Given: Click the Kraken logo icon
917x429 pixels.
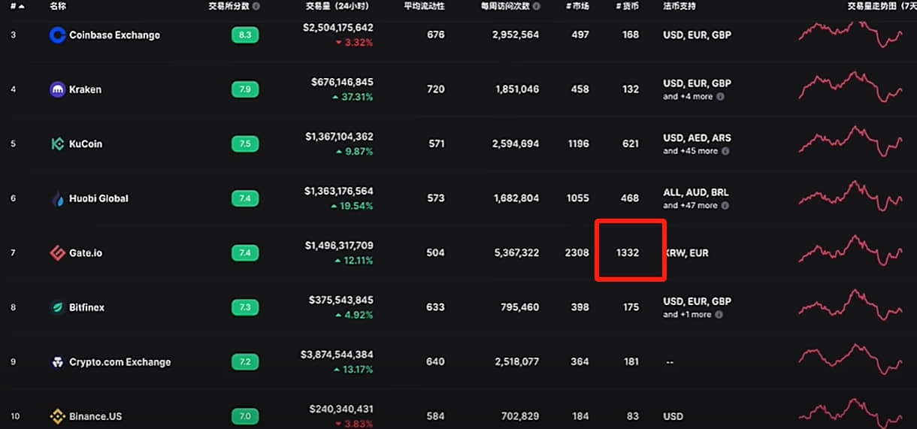Looking at the screenshot, I should coord(57,89).
